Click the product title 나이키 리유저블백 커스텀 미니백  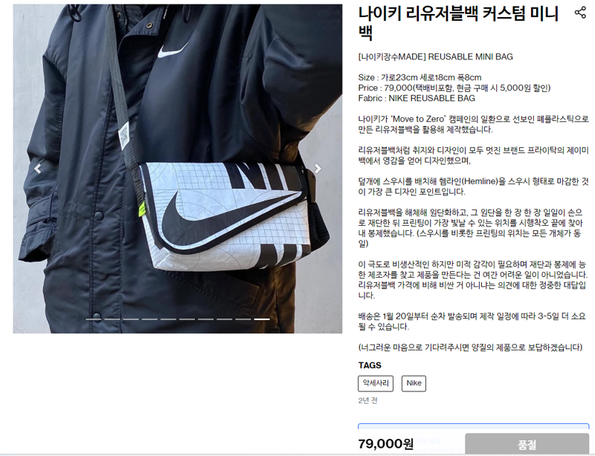[458, 23]
